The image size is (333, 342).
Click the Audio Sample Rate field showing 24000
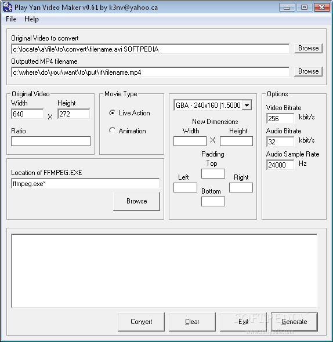click(x=280, y=165)
